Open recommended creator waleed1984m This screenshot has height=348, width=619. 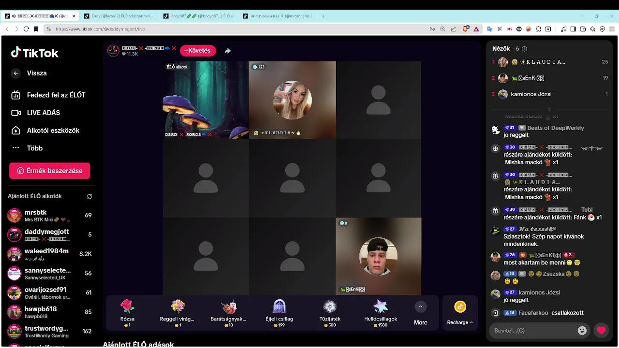[49, 254]
